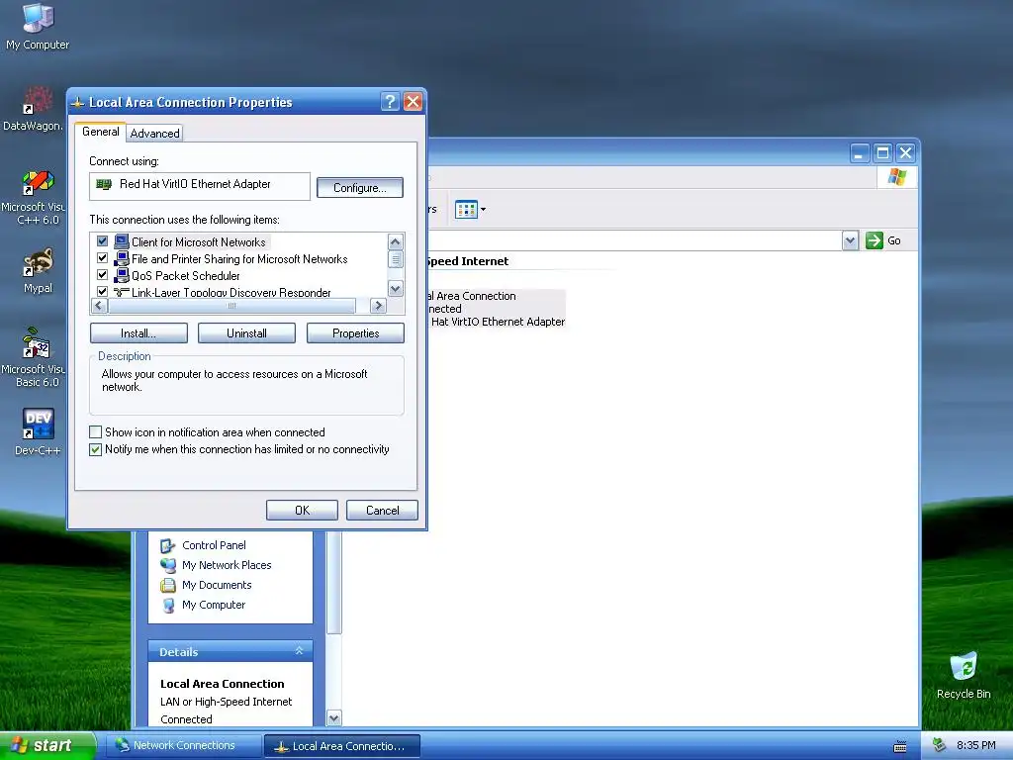Uncheck File and Printer Sharing checkbox
This screenshot has height=760, width=1013.
[102, 258]
